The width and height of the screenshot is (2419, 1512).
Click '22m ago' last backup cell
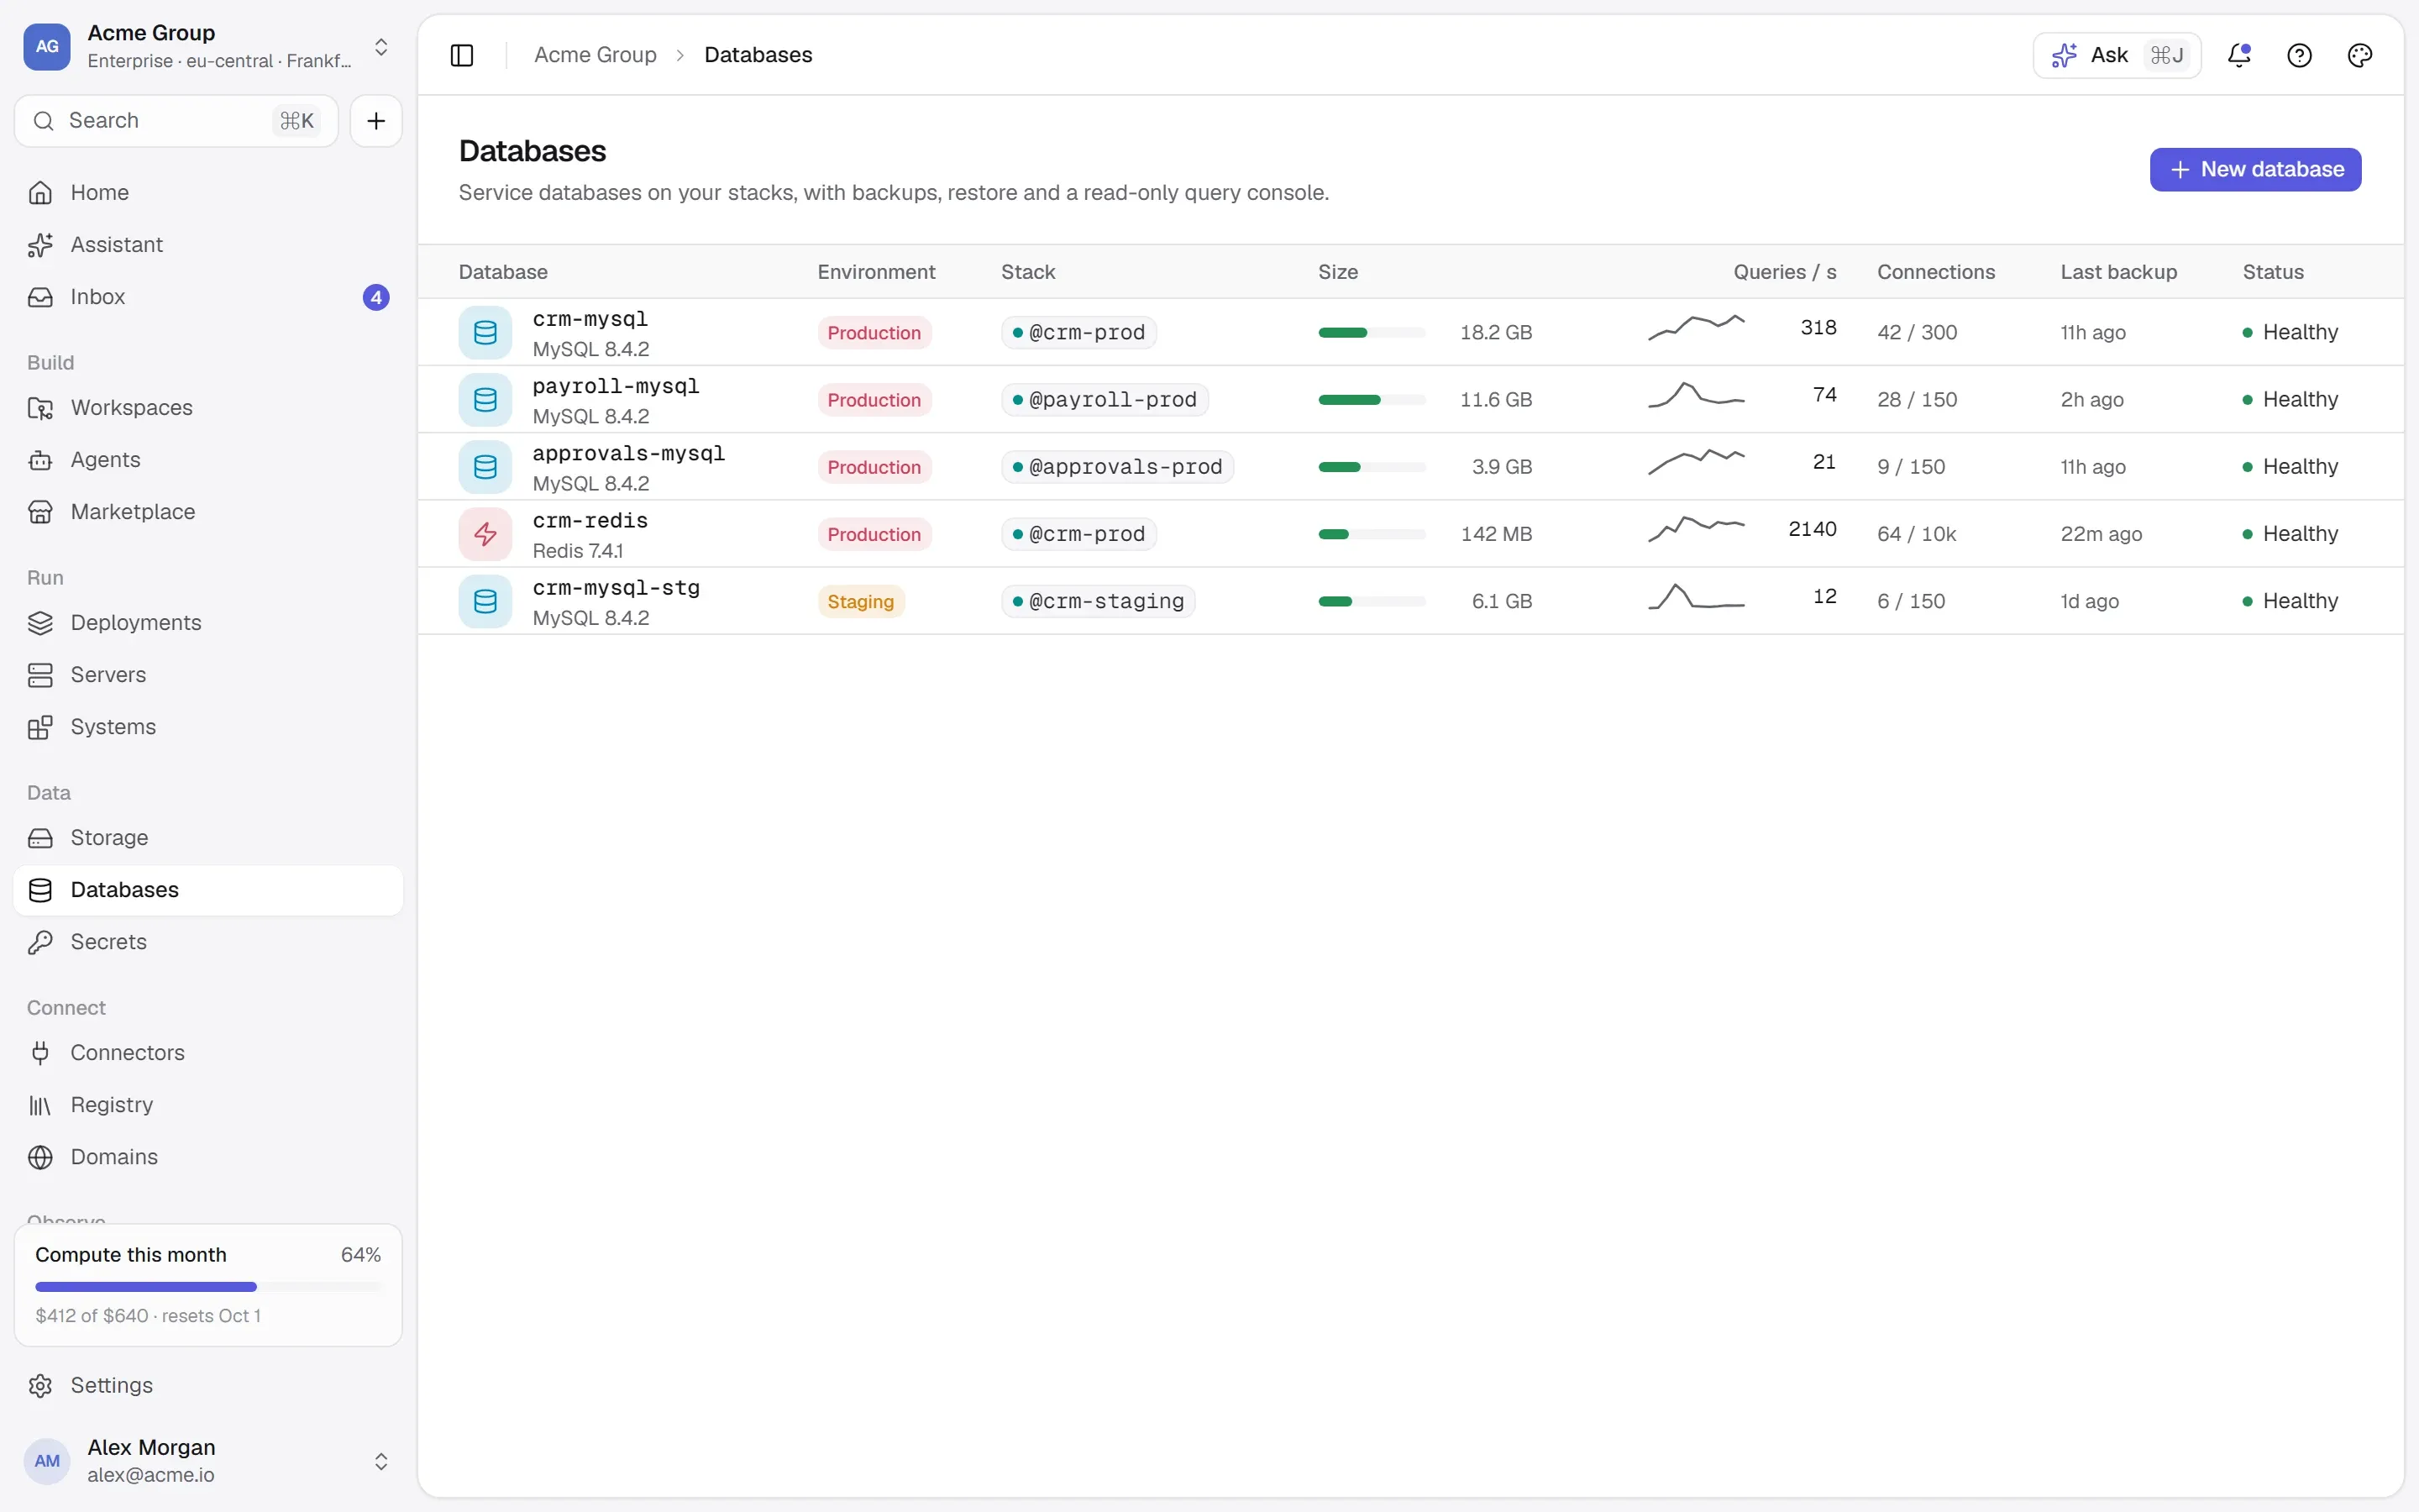point(2102,534)
